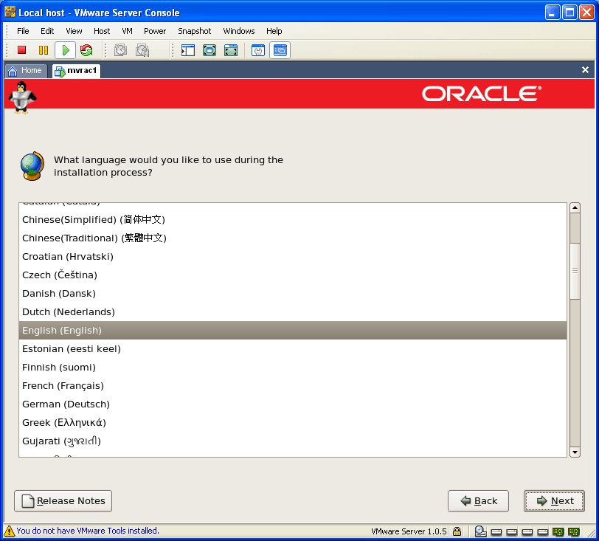Open the Snapshot menu
Screen dimensions: 599x541
[194, 31]
